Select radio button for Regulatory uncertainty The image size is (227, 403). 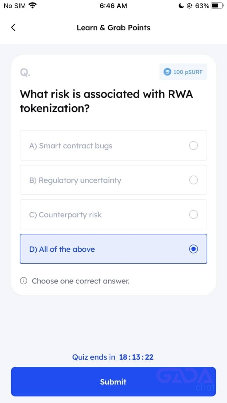[x=193, y=180]
